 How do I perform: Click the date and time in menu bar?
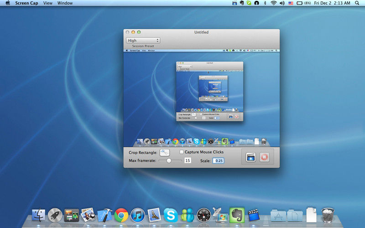point(332,3)
